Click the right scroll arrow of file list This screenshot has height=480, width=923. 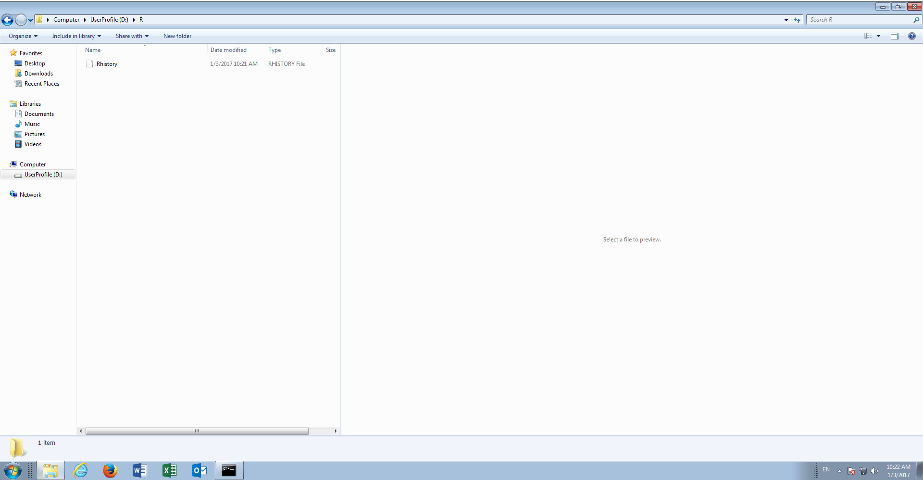336,431
